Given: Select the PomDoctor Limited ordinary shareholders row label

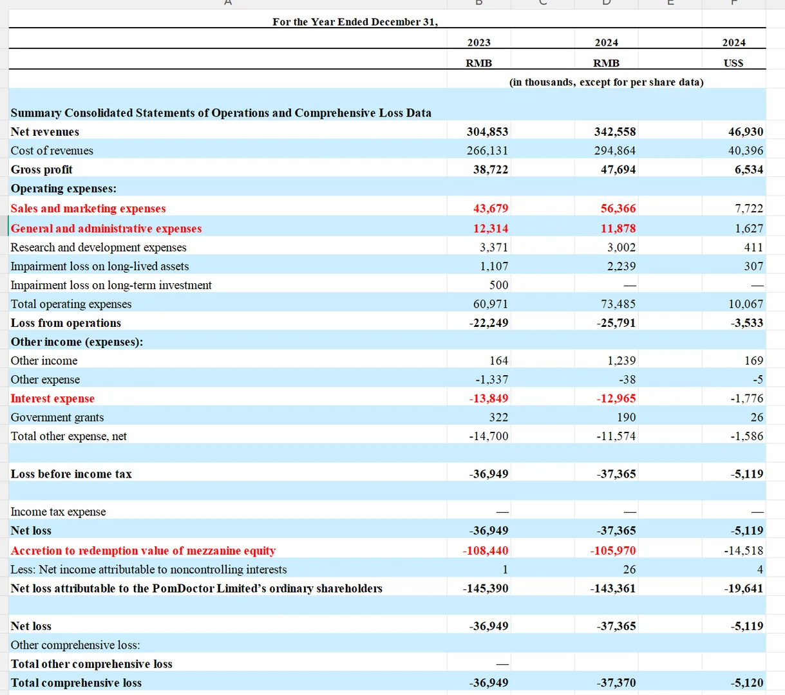Looking at the screenshot, I should (196, 589).
